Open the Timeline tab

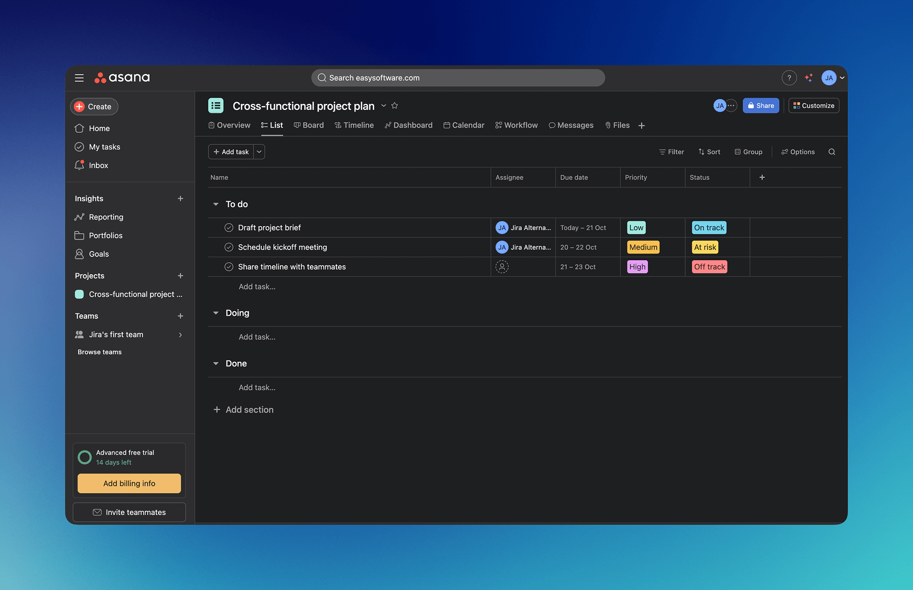pos(354,125)
